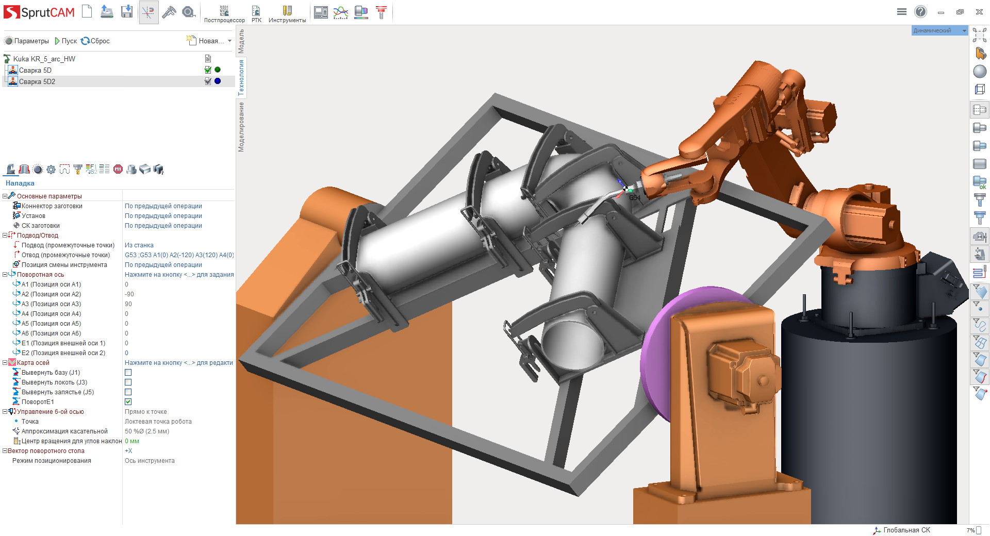Image resolution: width=990 pixels, height=536 pixels.
Task: Create a new project file
Action: (87, 11)
